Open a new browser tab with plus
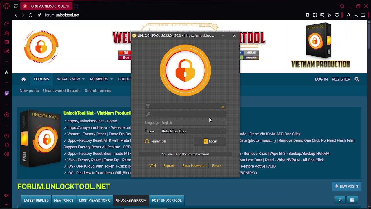 (76, 6)
